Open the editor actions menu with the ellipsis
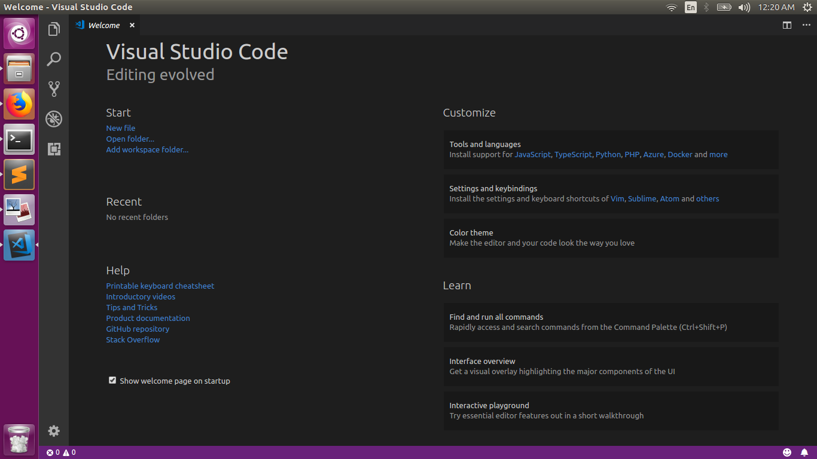Image resolution: width=817 pixels, height=459 pixels. [806, 25]
